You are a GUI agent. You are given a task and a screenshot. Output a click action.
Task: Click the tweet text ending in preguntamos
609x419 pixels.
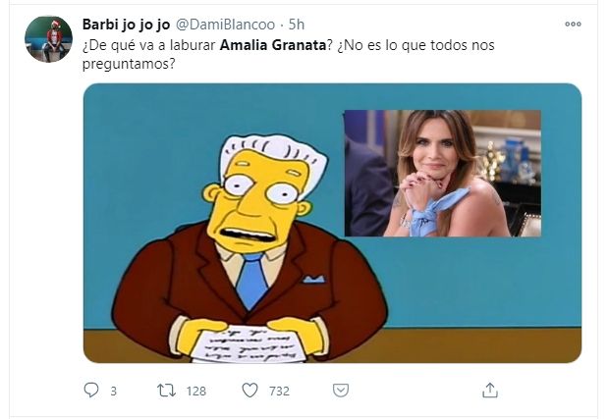[288, 54]
